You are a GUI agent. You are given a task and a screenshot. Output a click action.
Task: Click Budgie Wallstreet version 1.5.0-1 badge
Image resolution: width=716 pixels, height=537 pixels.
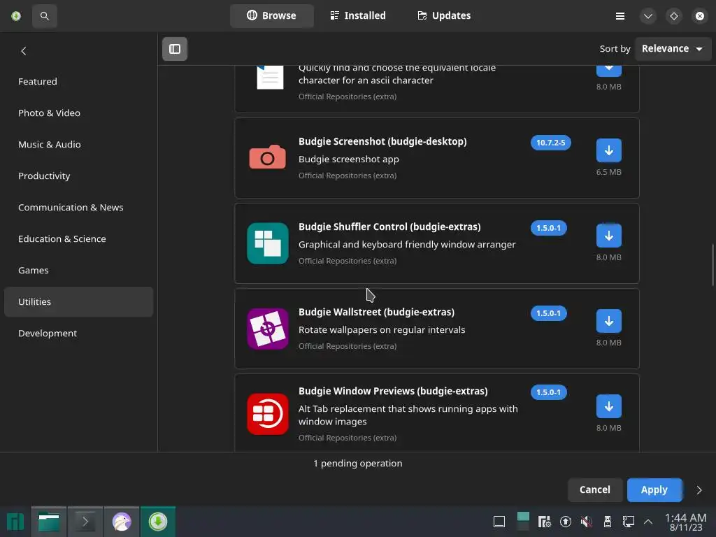pos(548,313)
